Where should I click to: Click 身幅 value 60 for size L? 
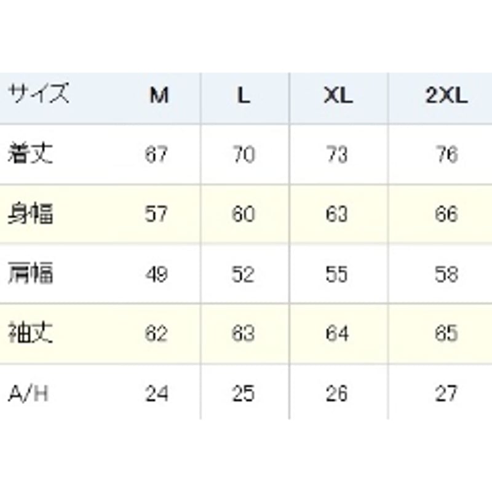(244, 213)
